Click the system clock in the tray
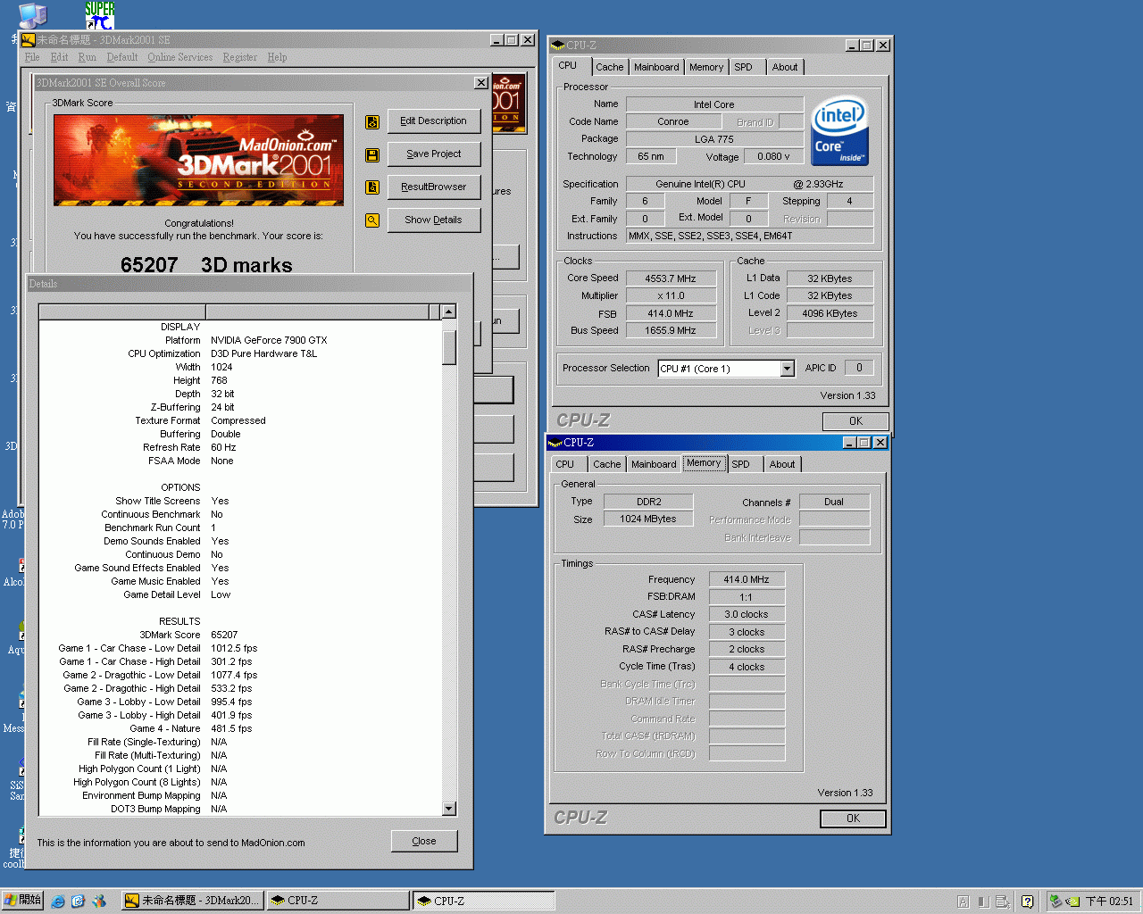The image size is (1143, 914). (1109, 902)
